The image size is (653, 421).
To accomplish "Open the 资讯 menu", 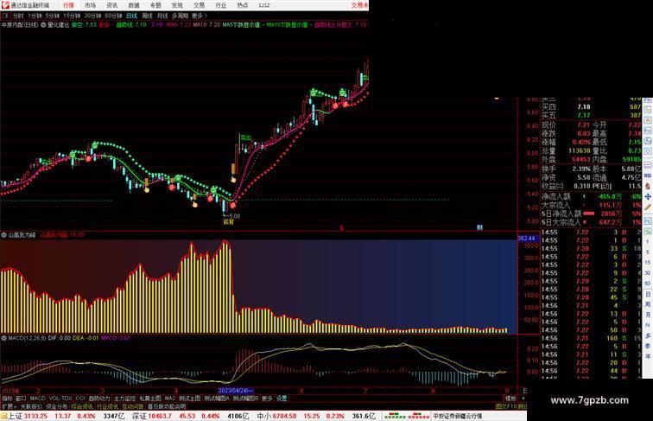I will point(112,5).
